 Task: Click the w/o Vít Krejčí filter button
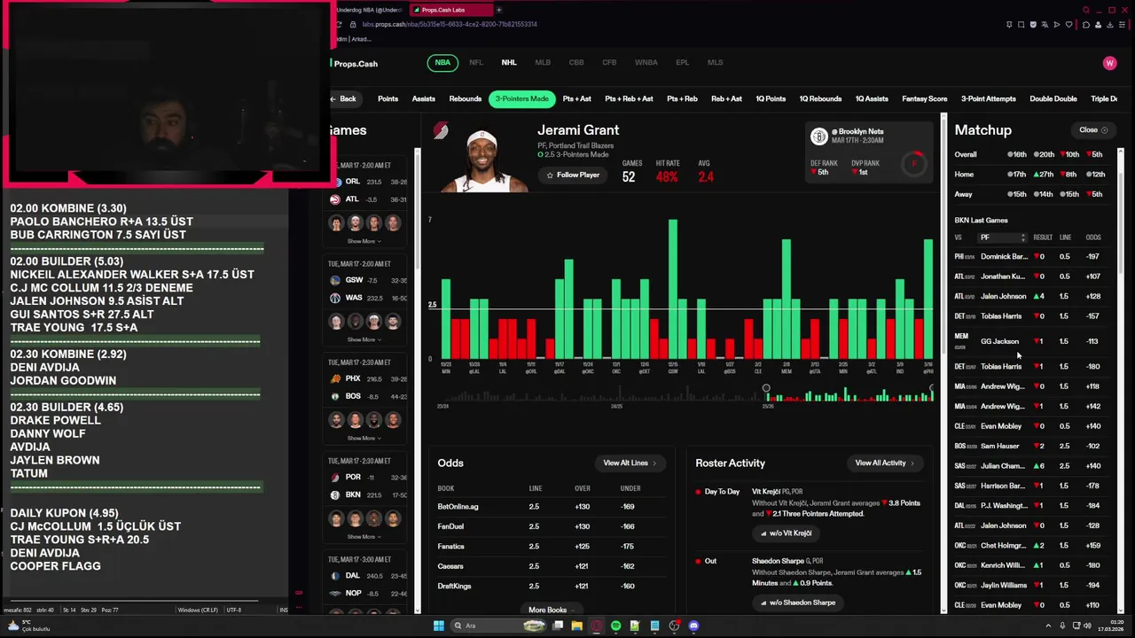786,533
